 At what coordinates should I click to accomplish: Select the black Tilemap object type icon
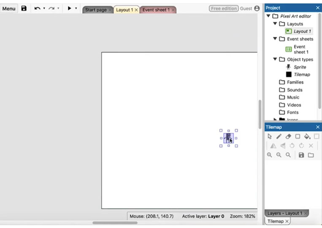(289, 75)
